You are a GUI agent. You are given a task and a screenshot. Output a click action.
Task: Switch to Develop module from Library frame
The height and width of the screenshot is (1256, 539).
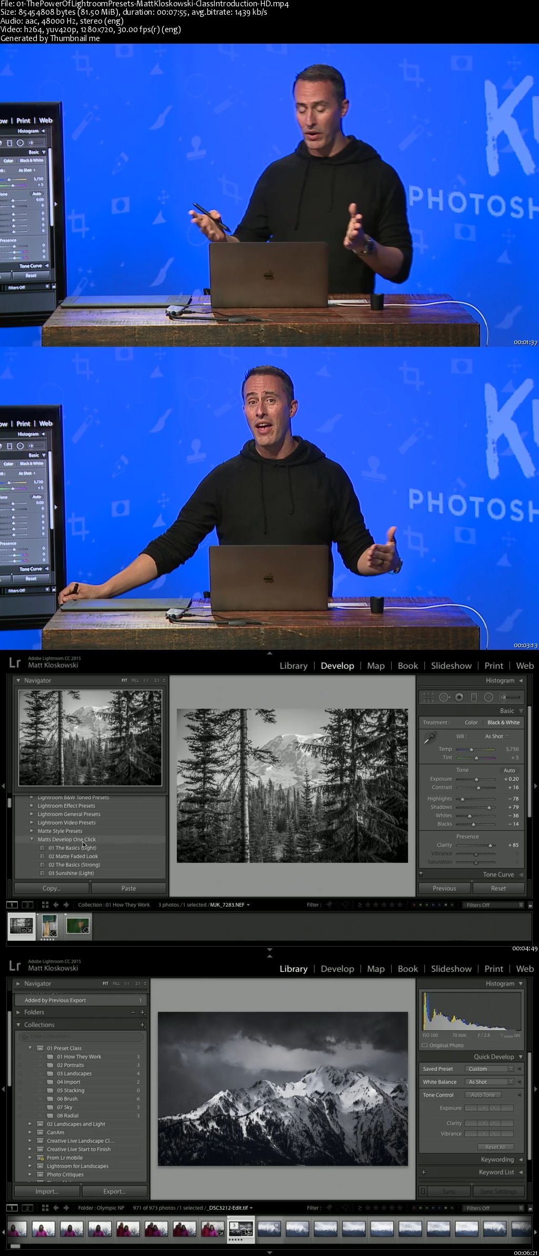(337, 969)
